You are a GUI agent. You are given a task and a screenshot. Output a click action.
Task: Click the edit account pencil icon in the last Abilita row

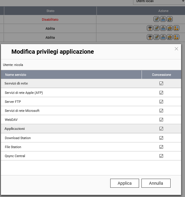pyautogui.click(x=156, y=37)
